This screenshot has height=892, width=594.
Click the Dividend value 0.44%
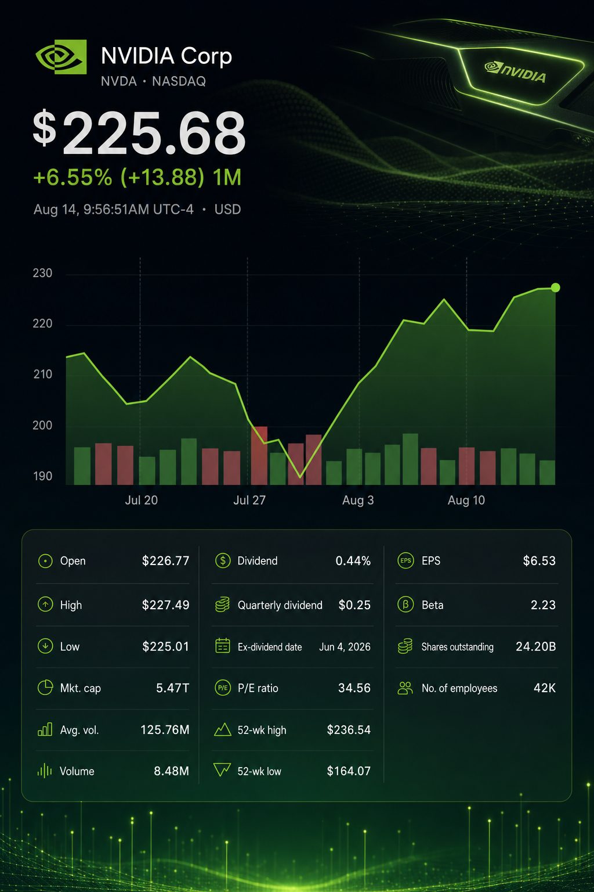pyautogui.click(x=353, y=561)
